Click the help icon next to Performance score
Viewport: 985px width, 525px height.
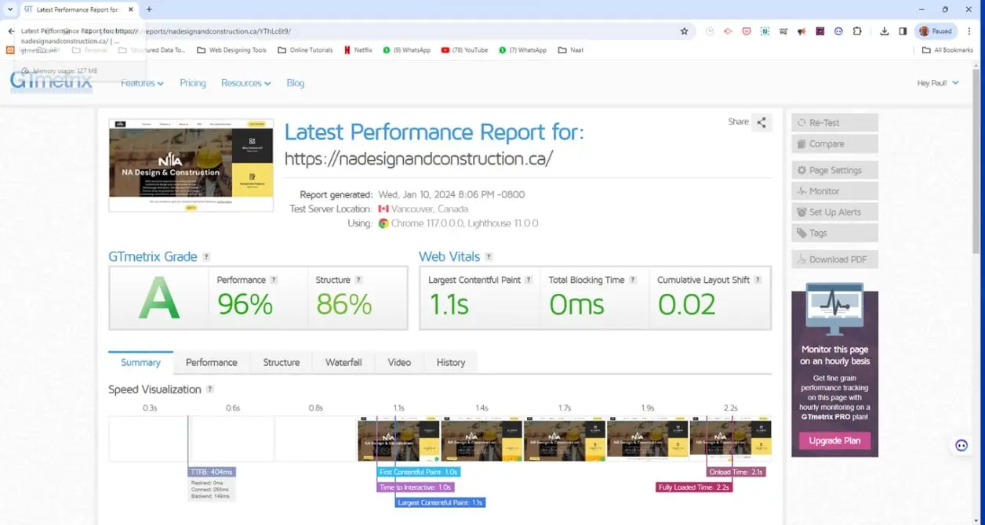[274, 280]
